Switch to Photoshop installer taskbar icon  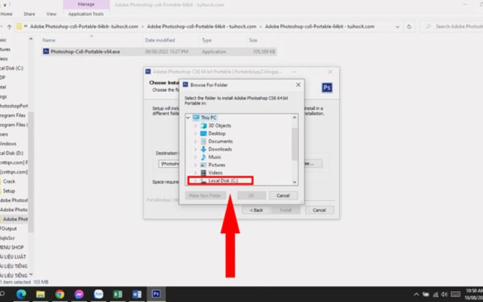pos(156,294)
